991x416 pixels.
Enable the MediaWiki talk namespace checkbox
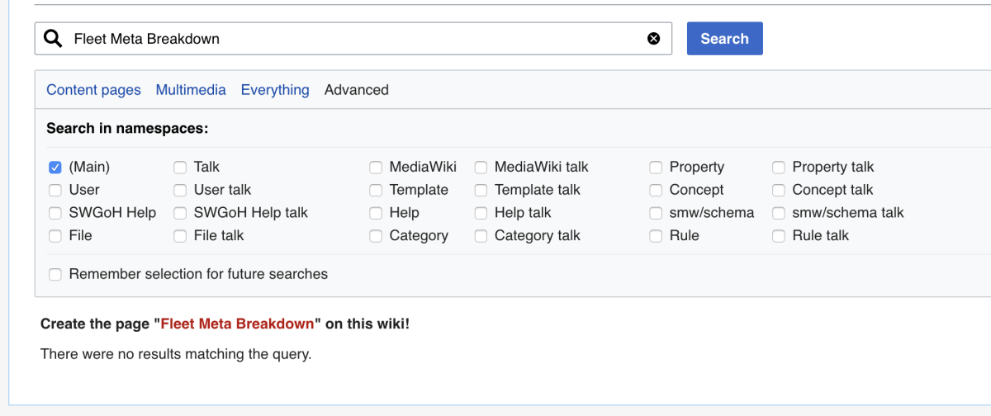click(x=481, y=168)
